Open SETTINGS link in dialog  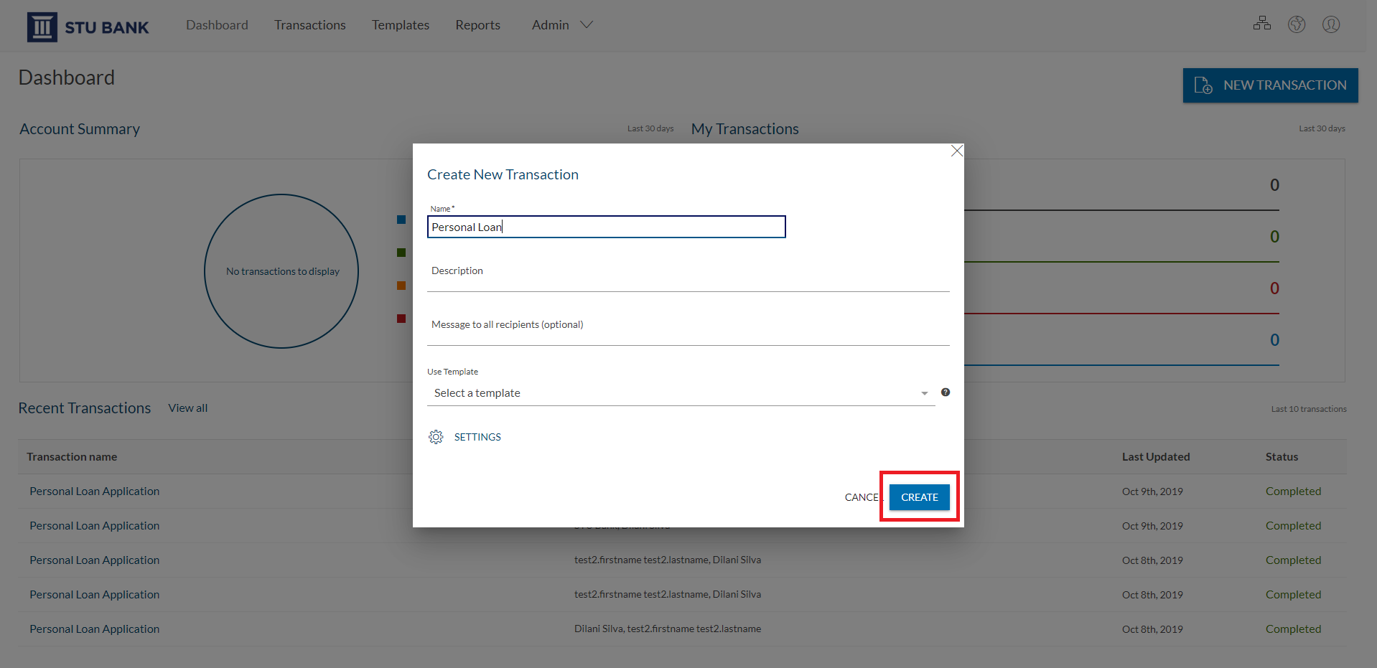click(x=477, y=437)
